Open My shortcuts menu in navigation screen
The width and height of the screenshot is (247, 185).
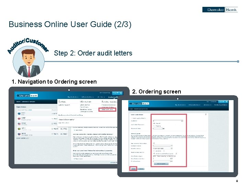pos(73,97)
